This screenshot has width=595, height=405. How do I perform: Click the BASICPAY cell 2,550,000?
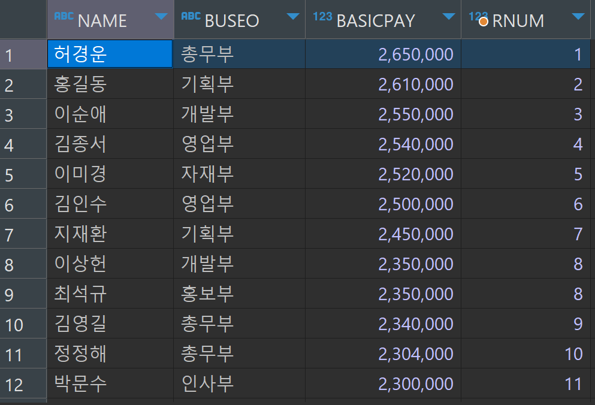point(383,114)
